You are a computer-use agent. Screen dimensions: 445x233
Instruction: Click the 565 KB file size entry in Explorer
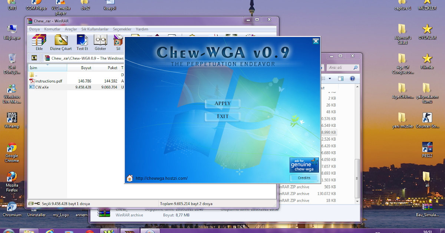330,187
